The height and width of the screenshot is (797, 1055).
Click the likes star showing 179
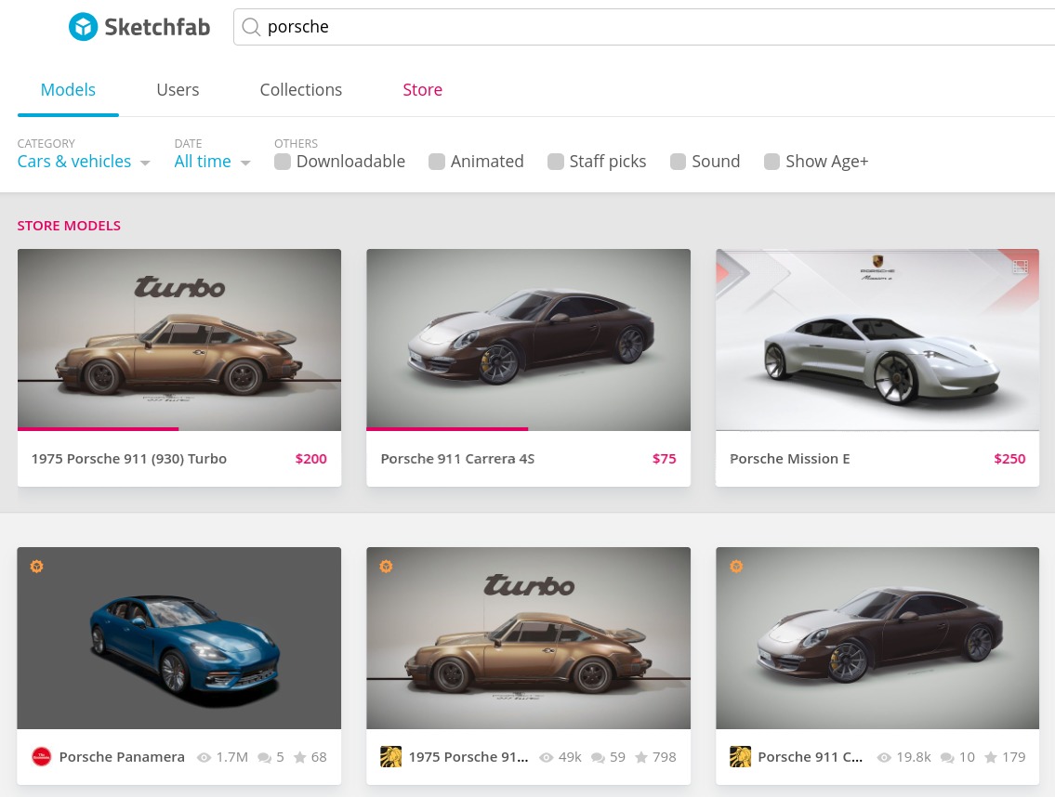point(991,757)
